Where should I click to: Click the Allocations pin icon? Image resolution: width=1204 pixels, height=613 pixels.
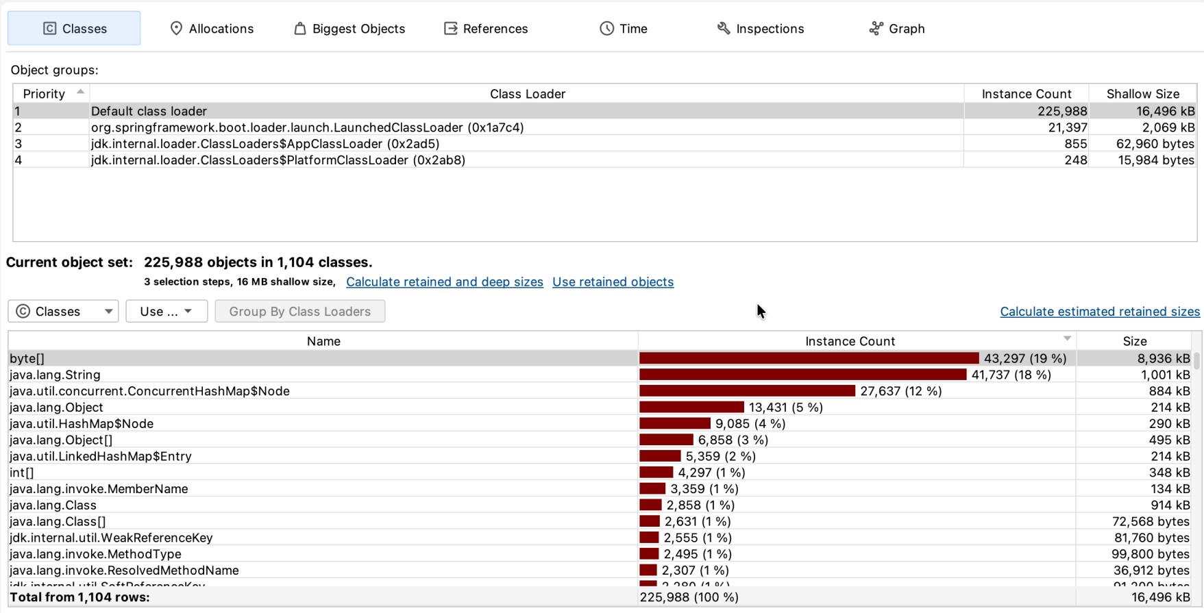pos(176,28)
